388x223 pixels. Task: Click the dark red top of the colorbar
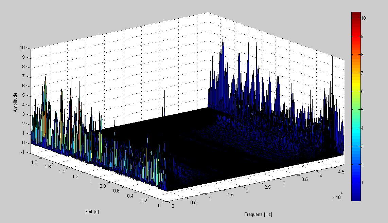tap(356, 15)
